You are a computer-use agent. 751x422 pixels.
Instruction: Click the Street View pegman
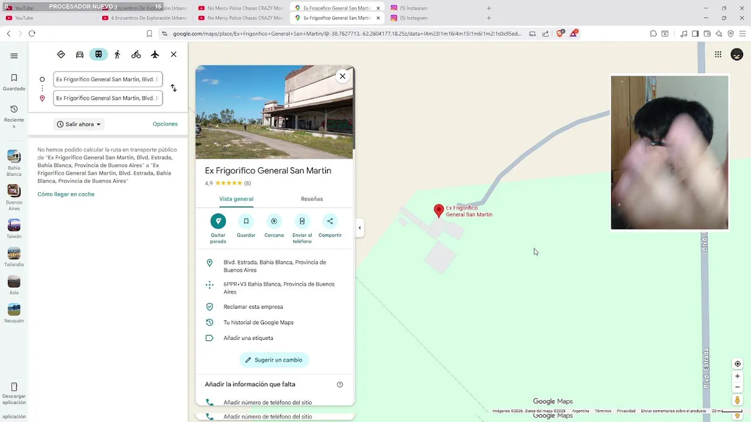pyautogui.click(x=738, y=400)
